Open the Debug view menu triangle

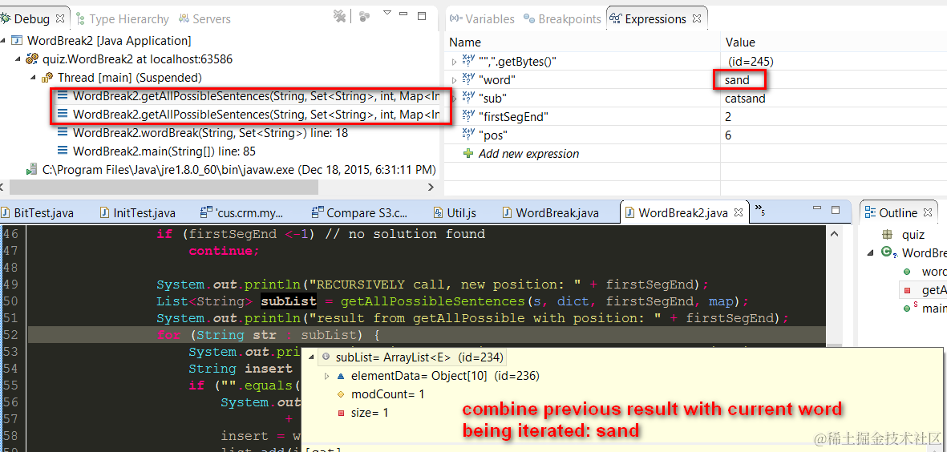pos(388,13)
